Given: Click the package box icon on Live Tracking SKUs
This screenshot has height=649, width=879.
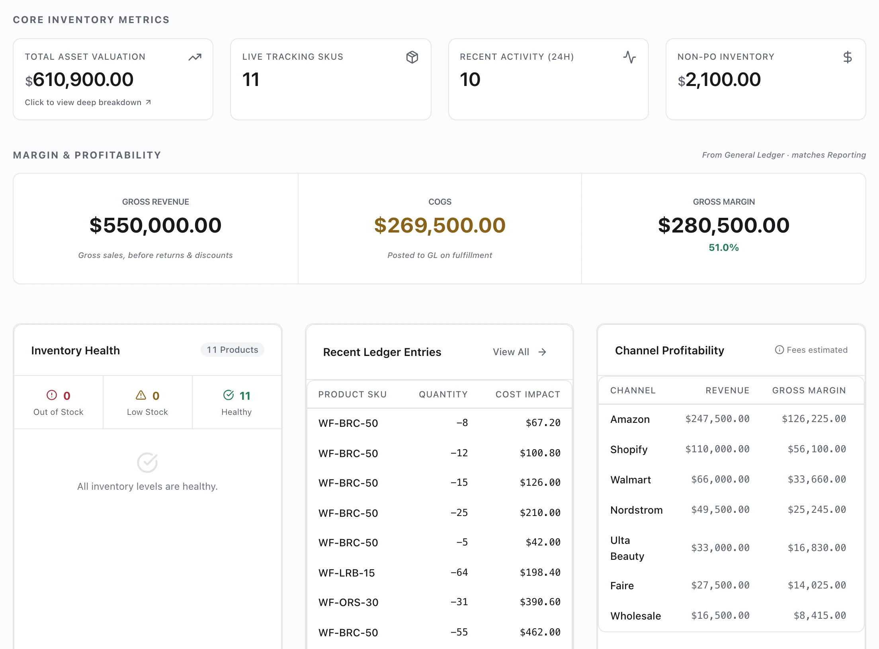Looking at the screenshot, I should click(412, 57).
